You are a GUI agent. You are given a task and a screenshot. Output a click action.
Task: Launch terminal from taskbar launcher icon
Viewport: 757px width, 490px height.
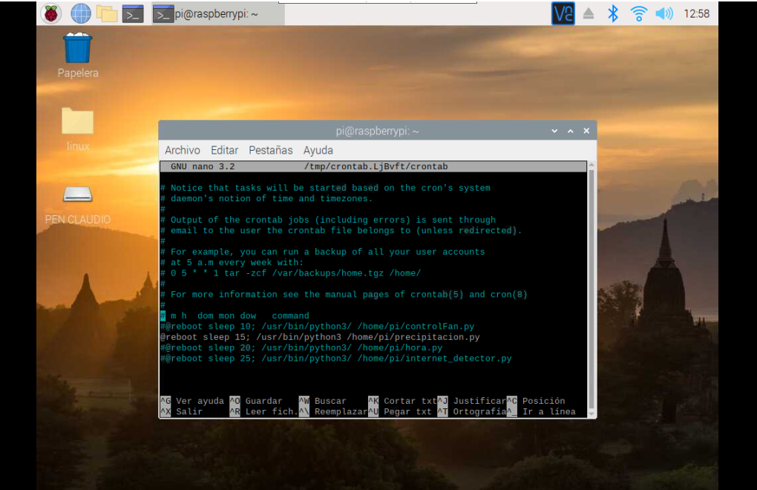coord(133,13)
